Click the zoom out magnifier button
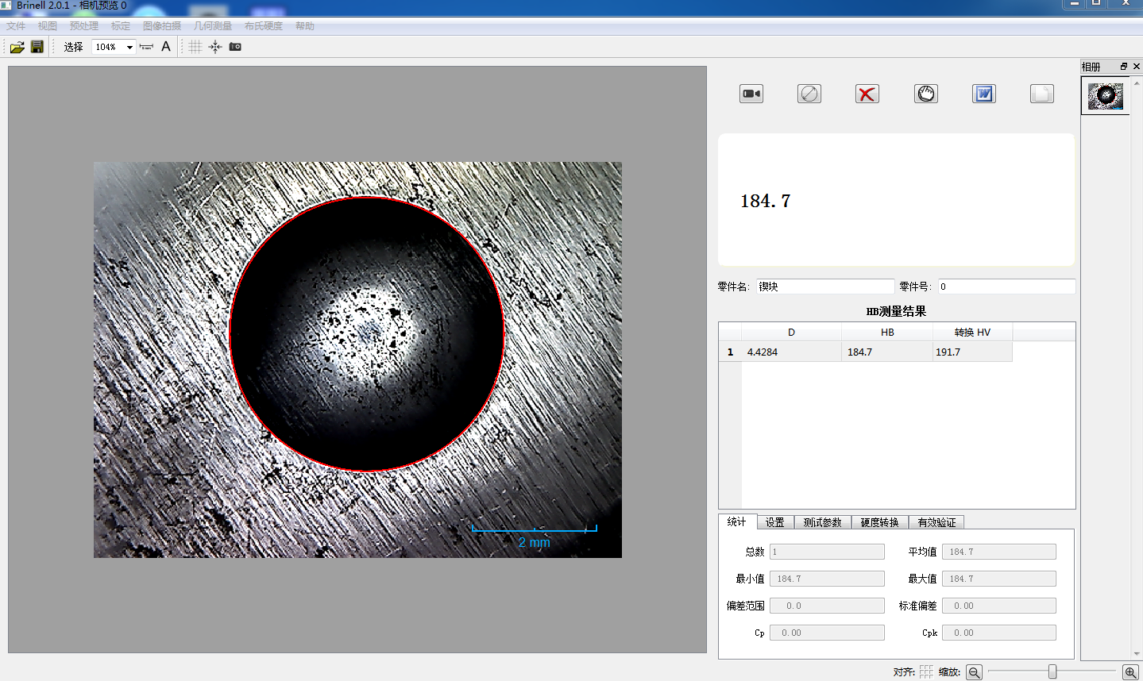The width and height of the screenshot is (1143, 681). point(974,672)
